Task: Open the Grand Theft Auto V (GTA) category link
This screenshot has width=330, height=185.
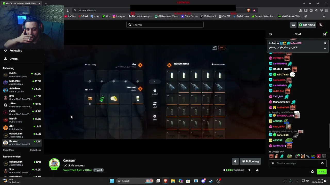Action: click(x=77, y=170)
